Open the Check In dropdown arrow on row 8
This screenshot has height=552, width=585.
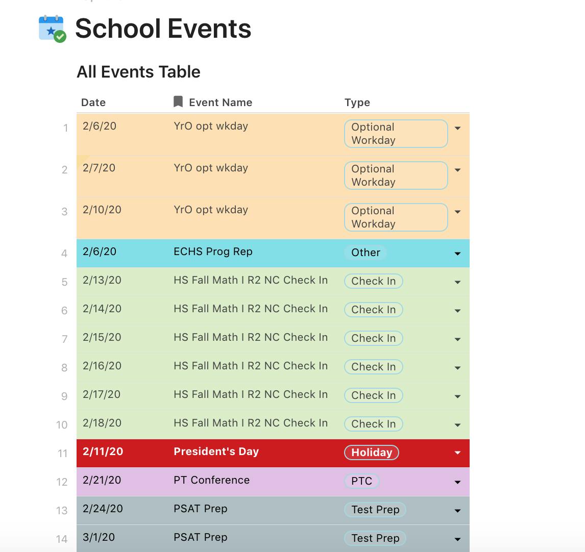457,368
